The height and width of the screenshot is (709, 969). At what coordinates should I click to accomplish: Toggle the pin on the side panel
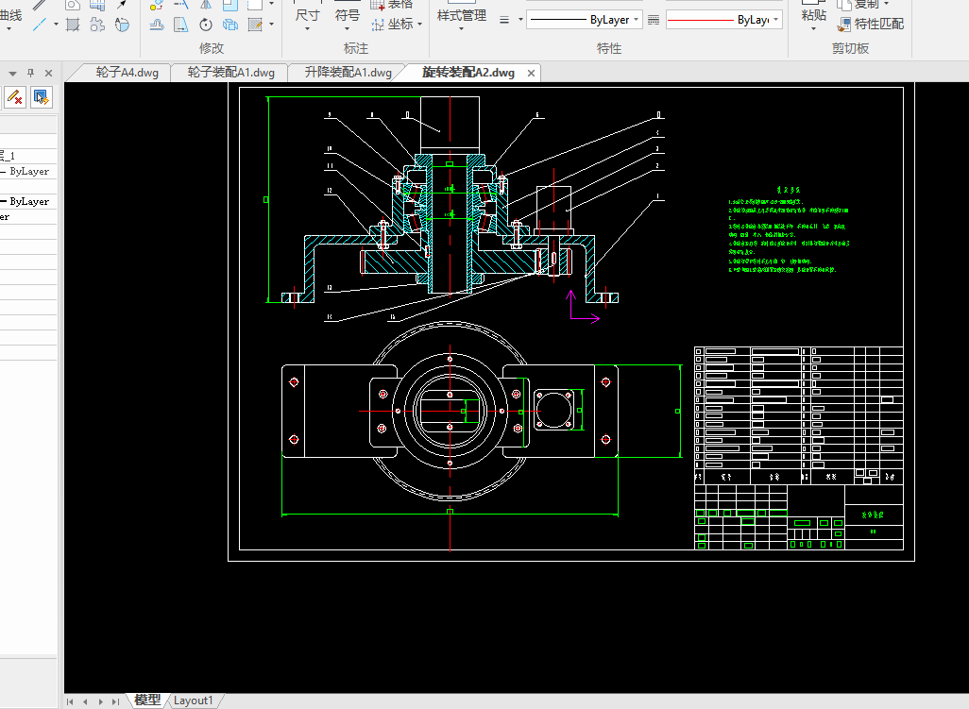(x=30, y=73)
